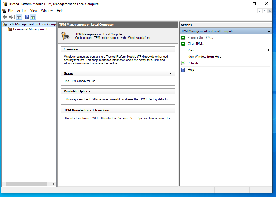The width and height of the screenshot is (276, 197).
Task: Click the key-and-chip icon in center header
Action: 66,36
